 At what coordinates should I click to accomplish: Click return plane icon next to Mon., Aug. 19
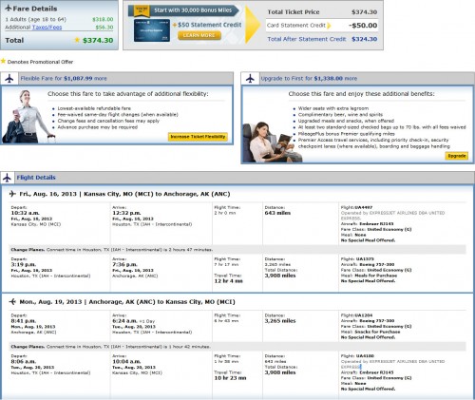(x=12, y=301)
